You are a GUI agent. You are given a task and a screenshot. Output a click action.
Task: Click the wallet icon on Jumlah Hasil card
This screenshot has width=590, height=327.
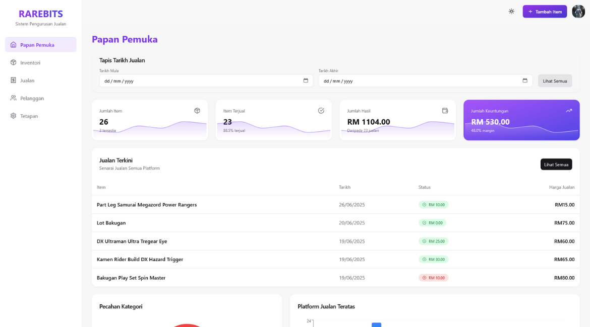tap(445, 111)
